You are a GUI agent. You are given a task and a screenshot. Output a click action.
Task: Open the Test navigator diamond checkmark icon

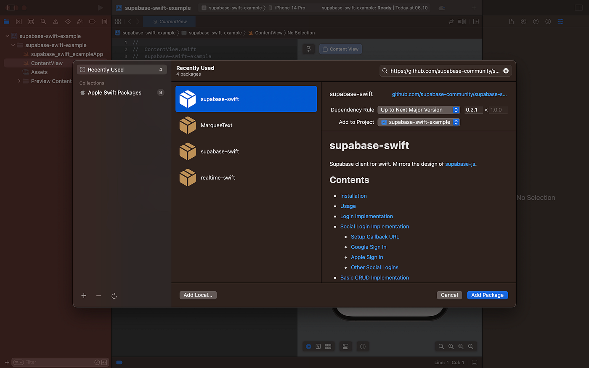click(67, 21)
